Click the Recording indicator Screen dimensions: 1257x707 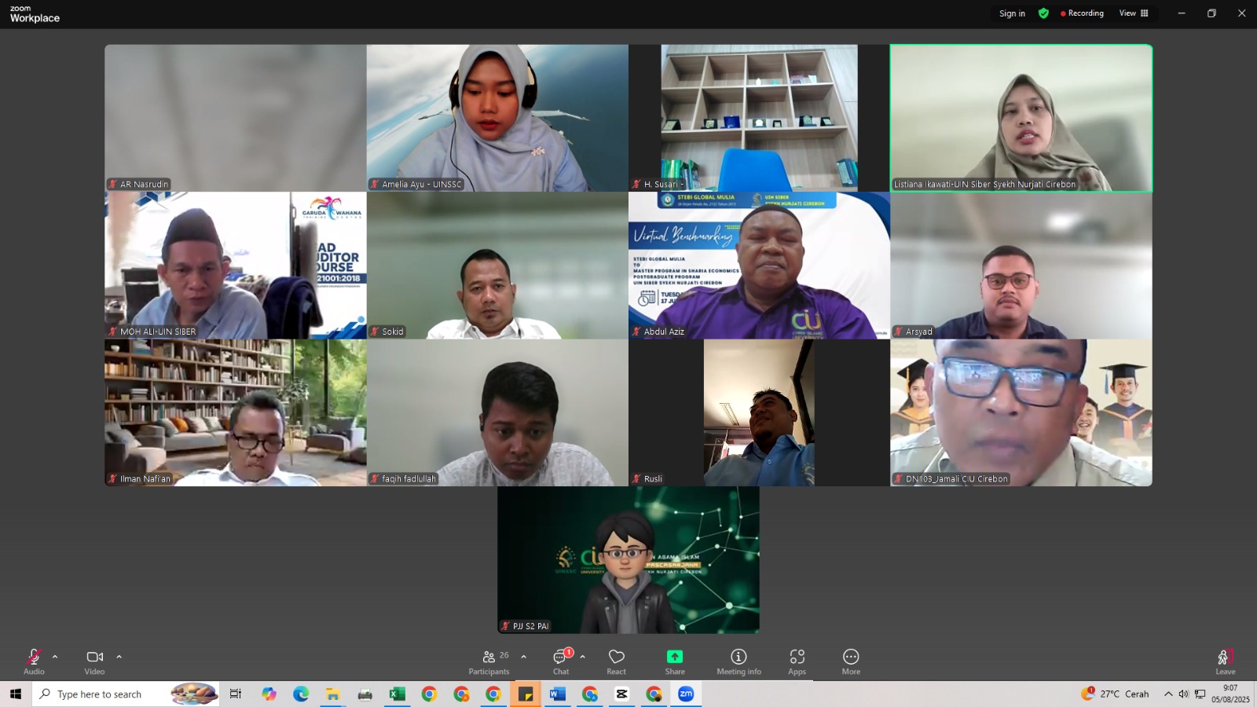tap(1082, 13)
